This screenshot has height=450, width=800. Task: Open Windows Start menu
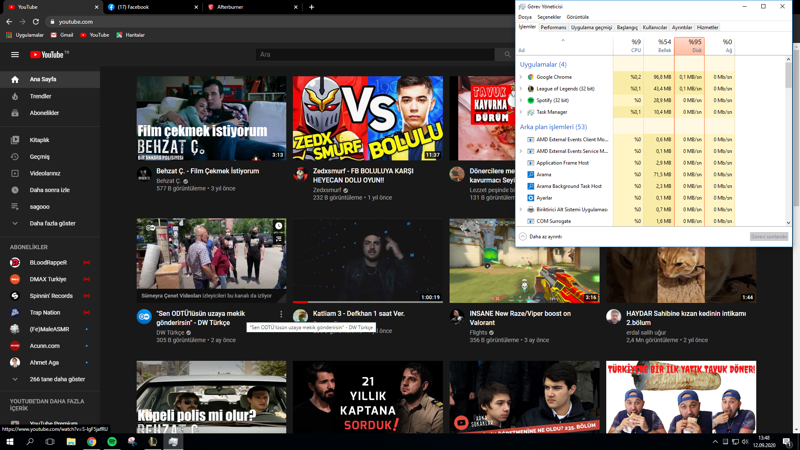click(x=10, y=442)
